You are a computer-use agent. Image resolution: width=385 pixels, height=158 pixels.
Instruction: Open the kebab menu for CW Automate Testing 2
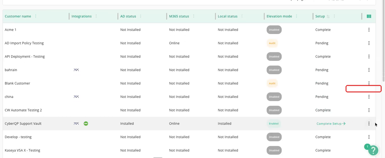click(x=369, y=110)
